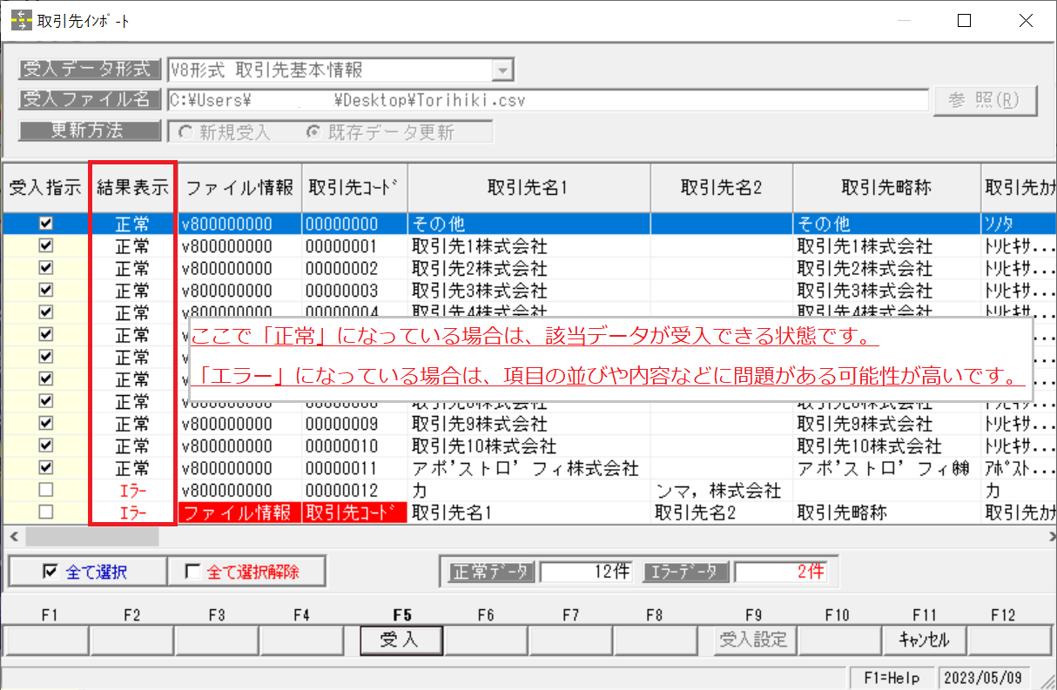Click the F11 キャンセル button
Screen dimensions: 1057x690
(924, 640)
